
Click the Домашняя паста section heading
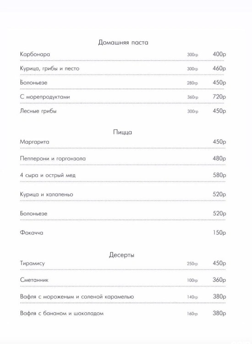click(x=123, y=42)
